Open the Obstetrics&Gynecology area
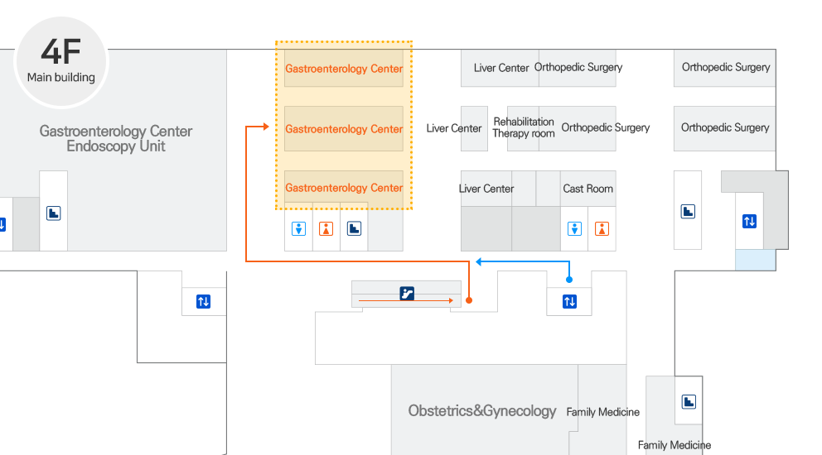 point(482,410)
